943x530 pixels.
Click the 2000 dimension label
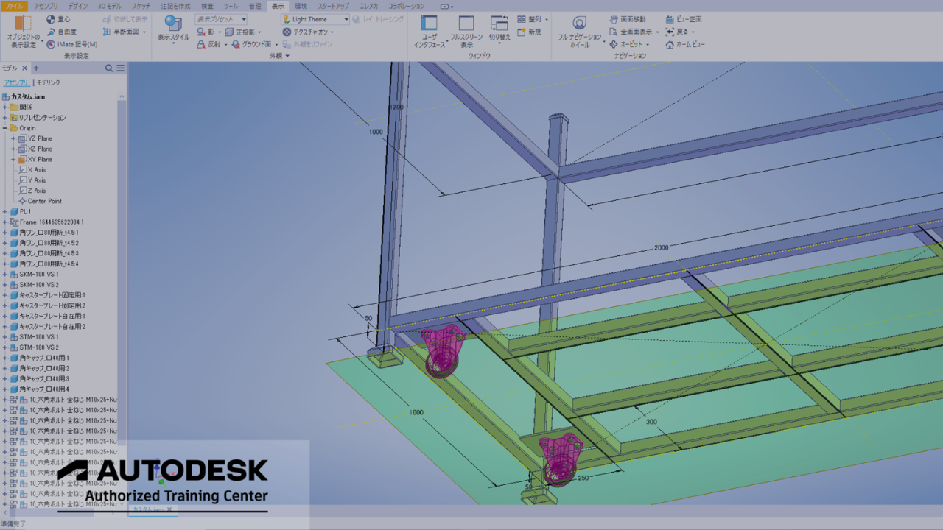tap(661, 247)
